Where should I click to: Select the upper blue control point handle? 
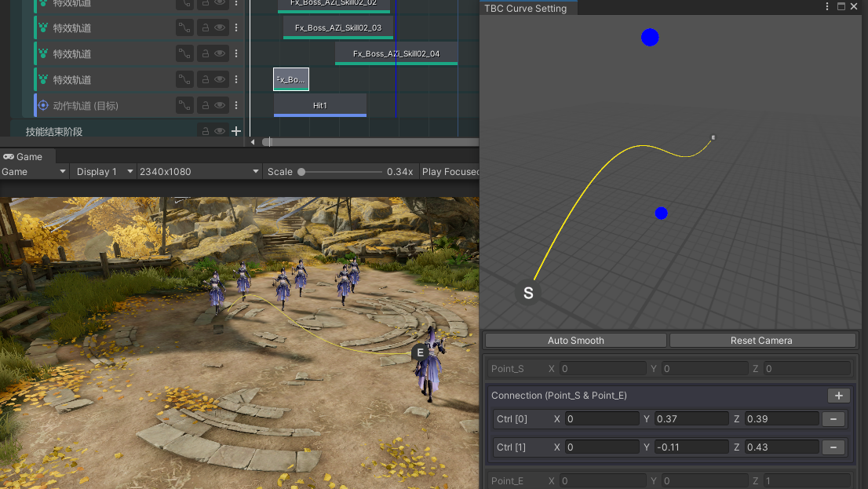(x=650, y=38)
